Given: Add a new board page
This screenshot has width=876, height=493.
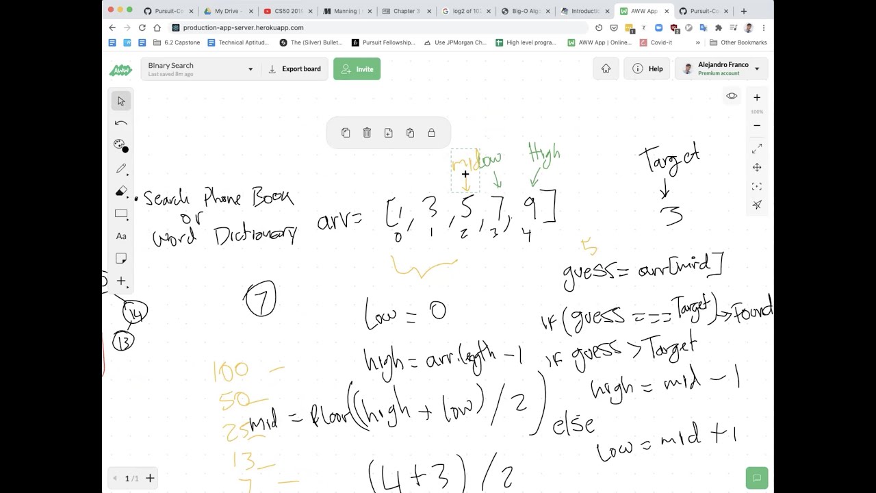Looking at the screenshot, I should (x=150, y=478).
